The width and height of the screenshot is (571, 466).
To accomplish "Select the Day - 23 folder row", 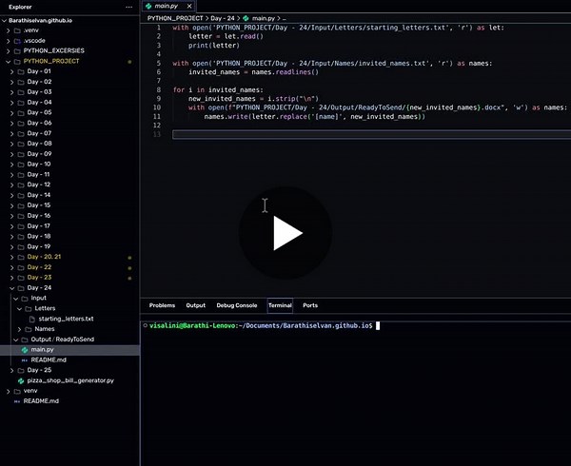I will pyautogui.click(x=69, y=278).
